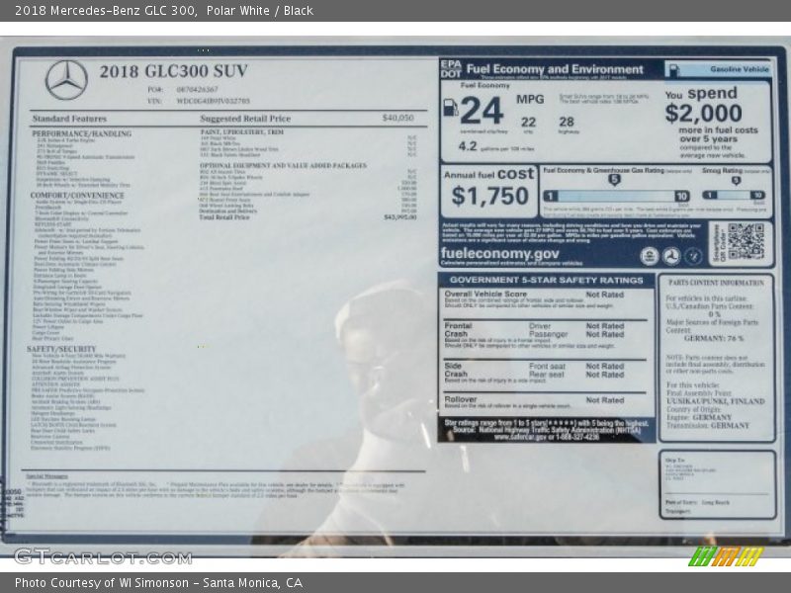The width and height of the screenshot is (791, 593).
Task: Click the $43,995.00 total price value
Action: coord(400,217)
